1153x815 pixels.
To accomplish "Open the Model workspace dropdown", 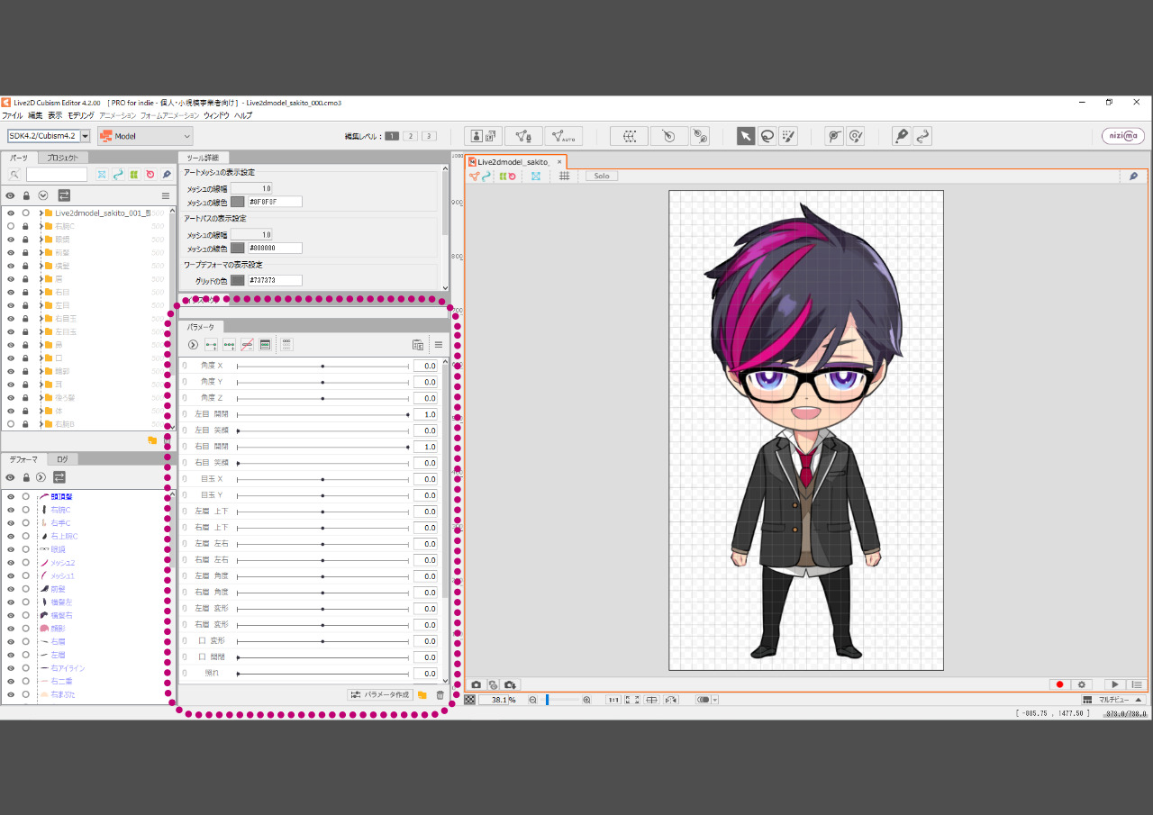I will pos(145,136).
